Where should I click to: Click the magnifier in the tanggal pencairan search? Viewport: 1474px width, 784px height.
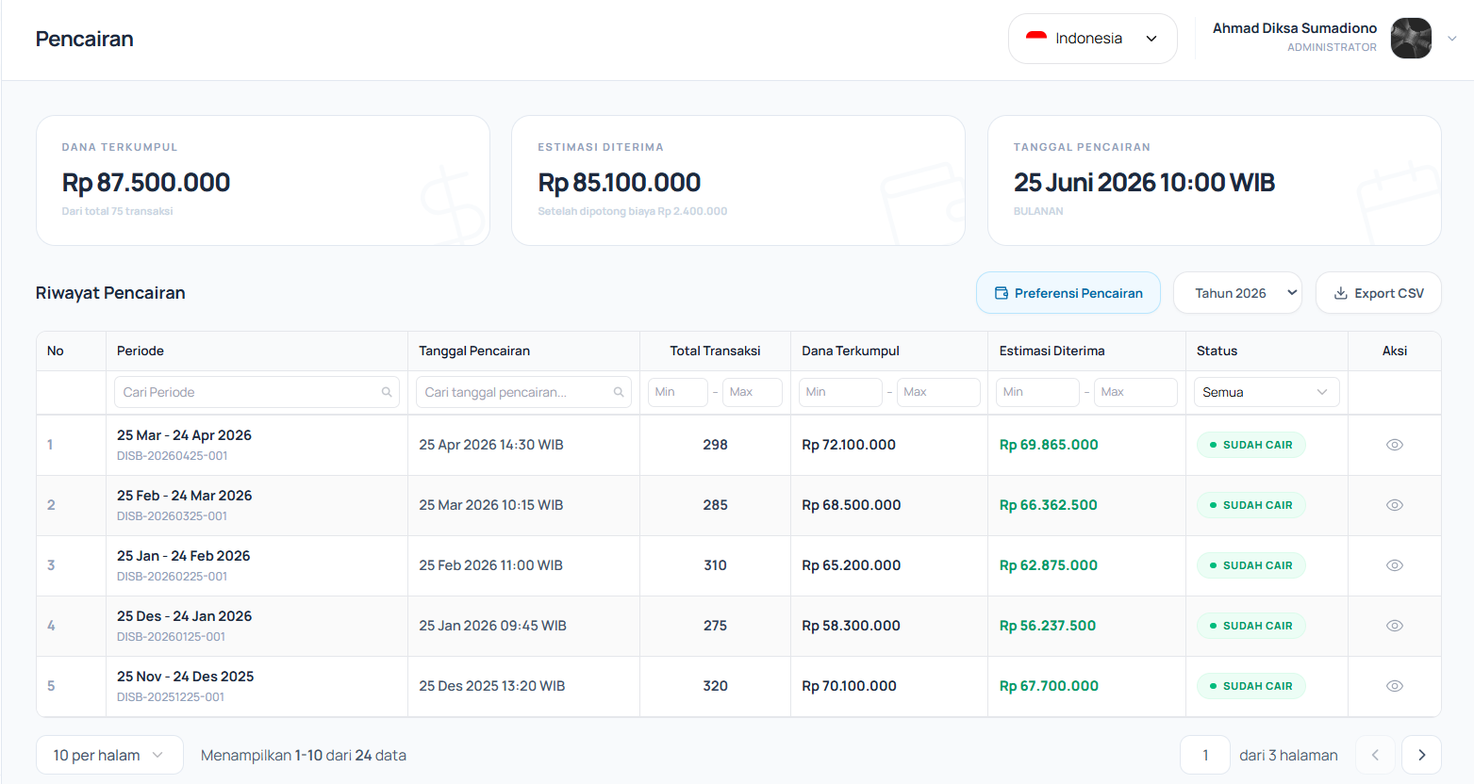[619, 392]
